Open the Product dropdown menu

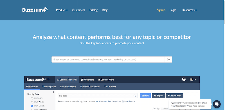(62, 10)
